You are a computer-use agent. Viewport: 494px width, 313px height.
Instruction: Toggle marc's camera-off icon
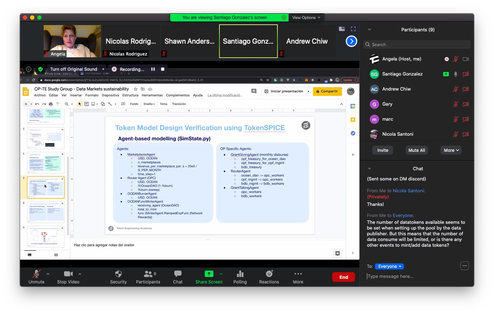pos(466,119)
